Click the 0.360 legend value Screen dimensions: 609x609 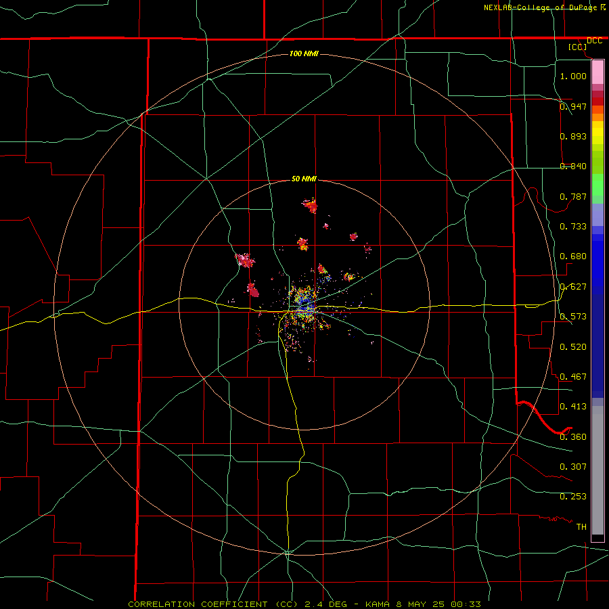point(573,436)
